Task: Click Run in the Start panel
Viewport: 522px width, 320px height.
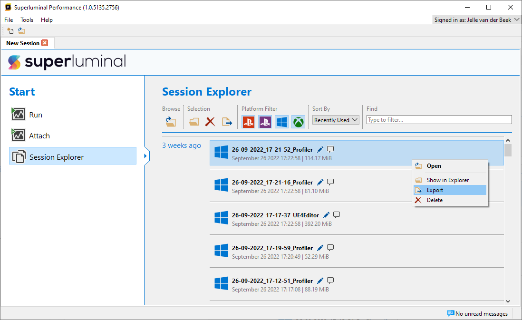Action: click(x=36, y=115)
